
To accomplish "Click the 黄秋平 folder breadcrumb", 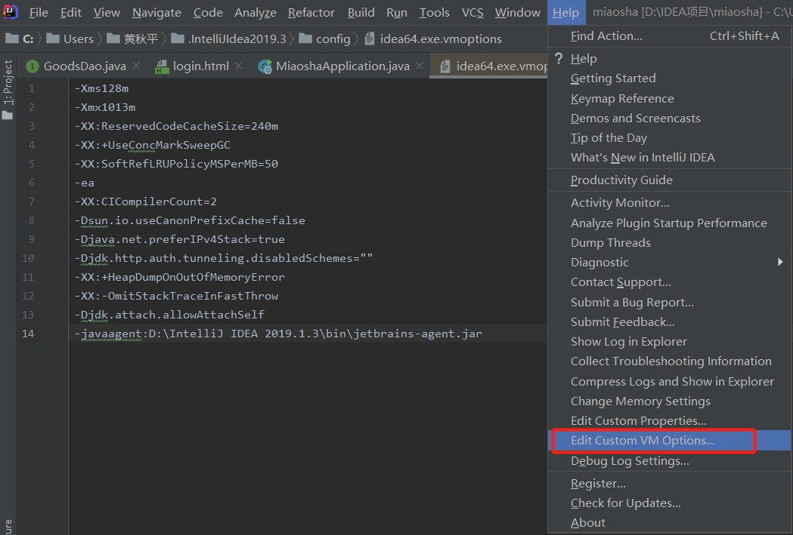I will pyautogui.click(x=132, y=38).
